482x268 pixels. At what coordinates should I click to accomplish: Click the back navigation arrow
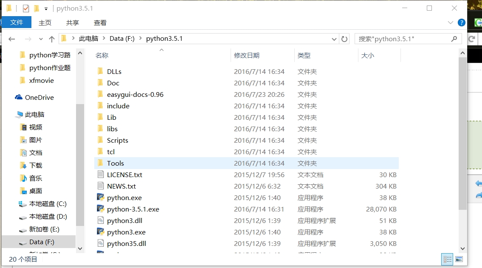(12, 39)
